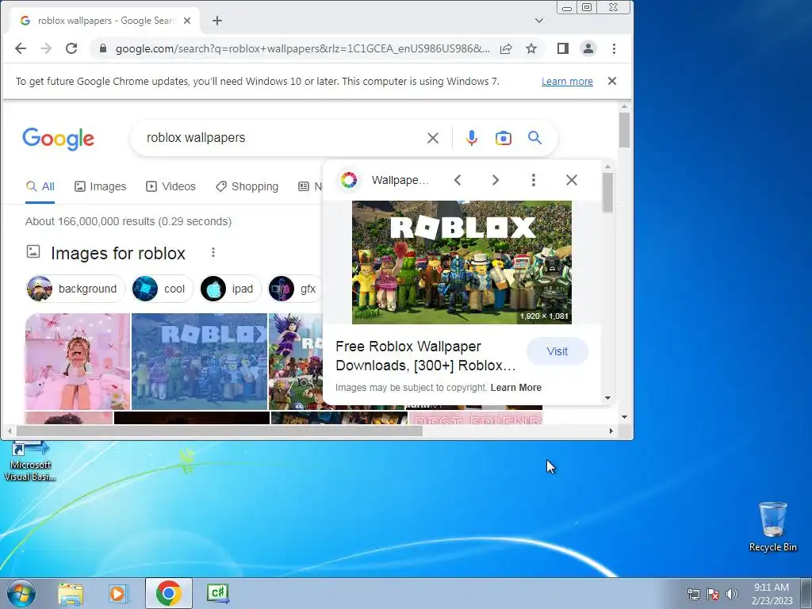Close the roblox wallpapers tab
Screen dimensions: 812x609
187,21
